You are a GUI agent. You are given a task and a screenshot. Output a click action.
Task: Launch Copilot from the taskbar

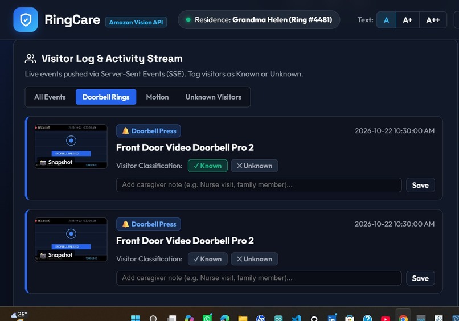(189, 318)
